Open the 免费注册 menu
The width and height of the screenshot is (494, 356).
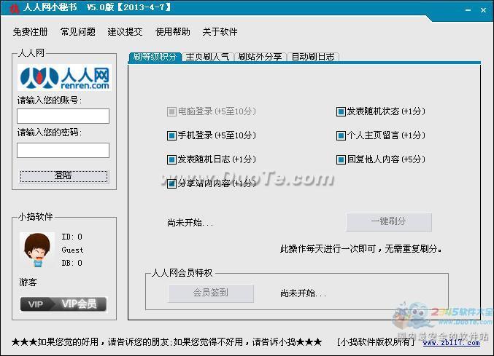pyautogui.click(x=31, y=32)
